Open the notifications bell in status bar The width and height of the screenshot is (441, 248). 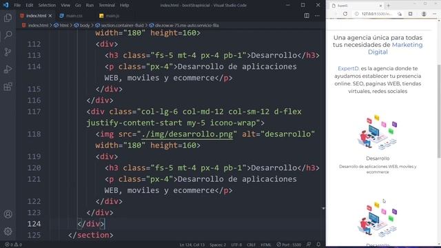coord(318,245)
